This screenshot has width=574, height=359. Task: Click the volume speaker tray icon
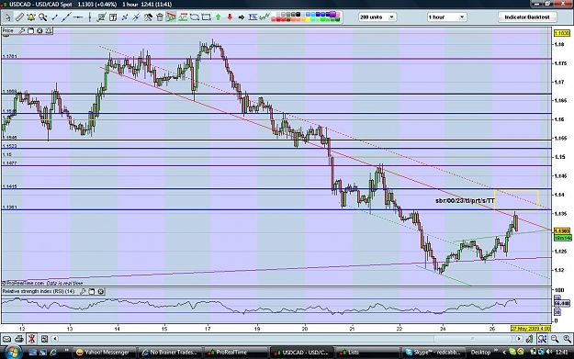549,352
